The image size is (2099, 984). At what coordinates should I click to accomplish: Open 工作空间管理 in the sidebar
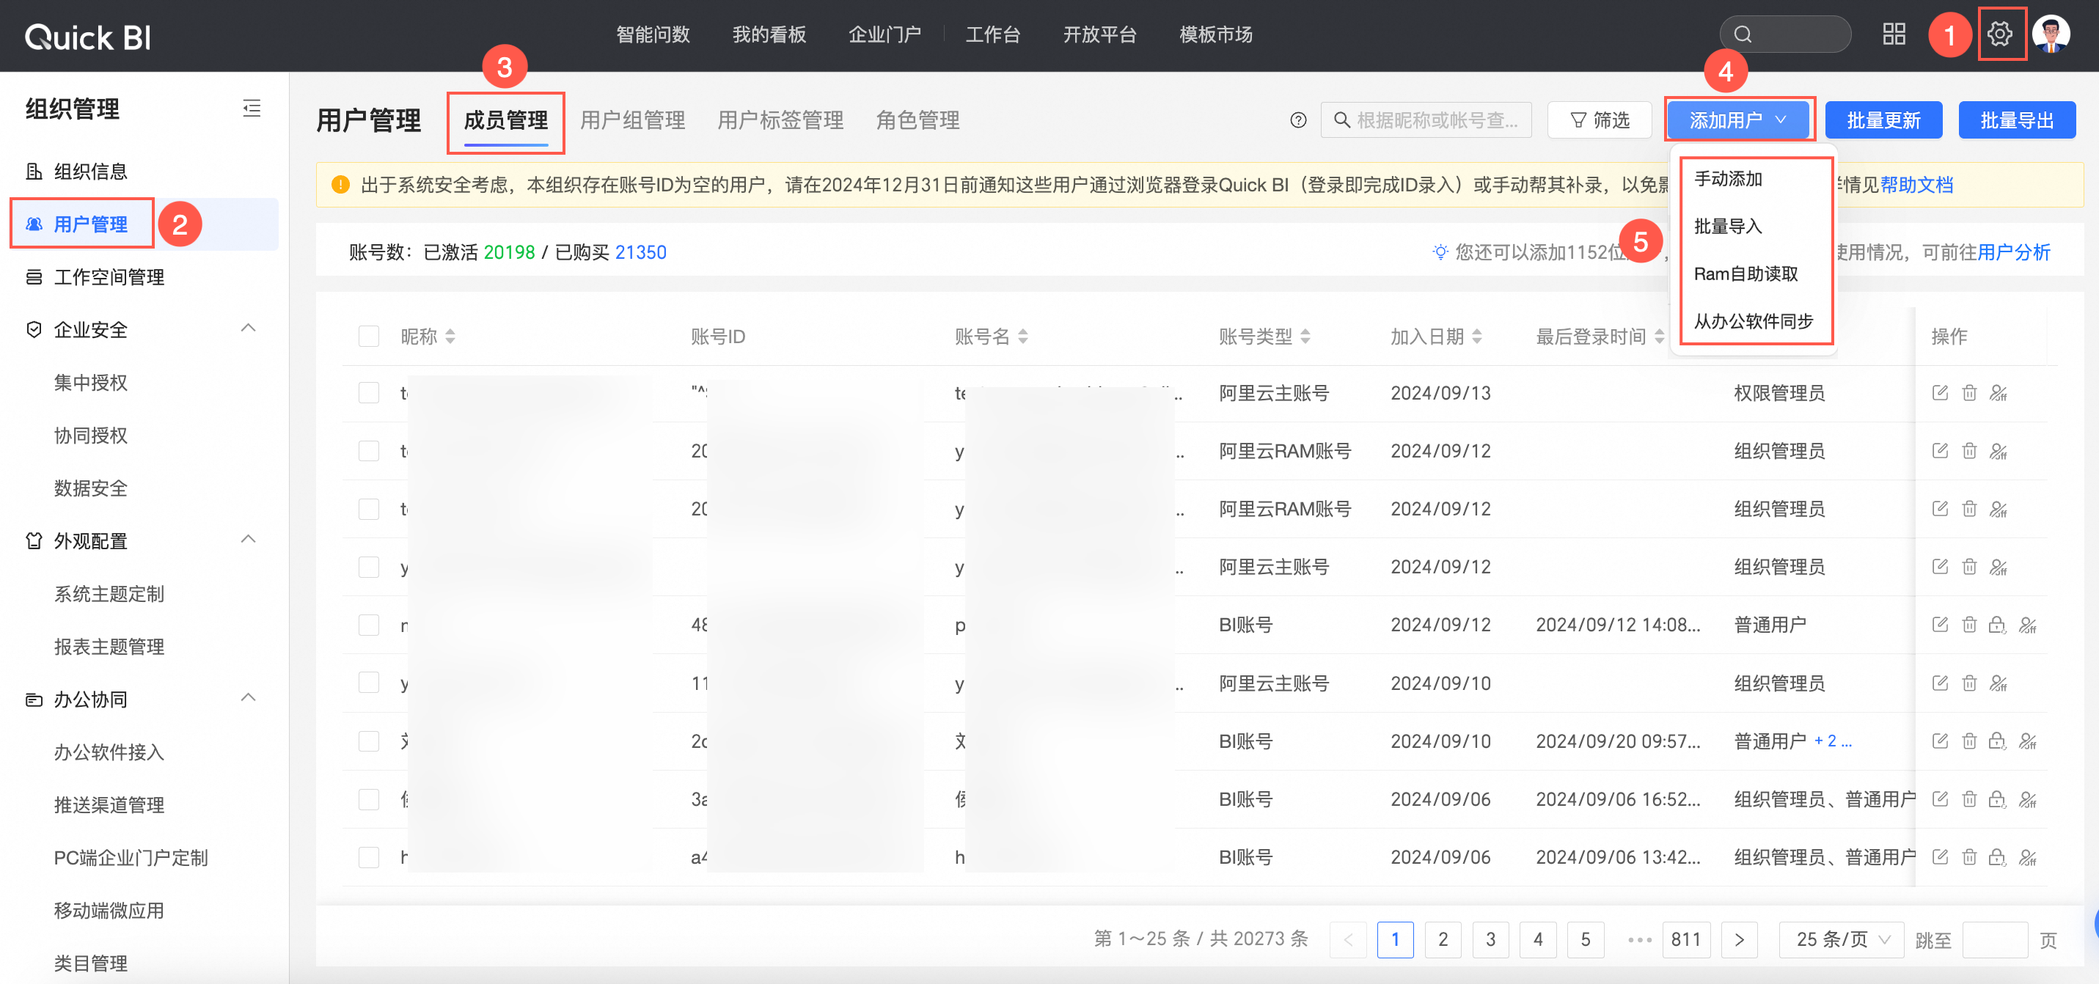point(109,277)
